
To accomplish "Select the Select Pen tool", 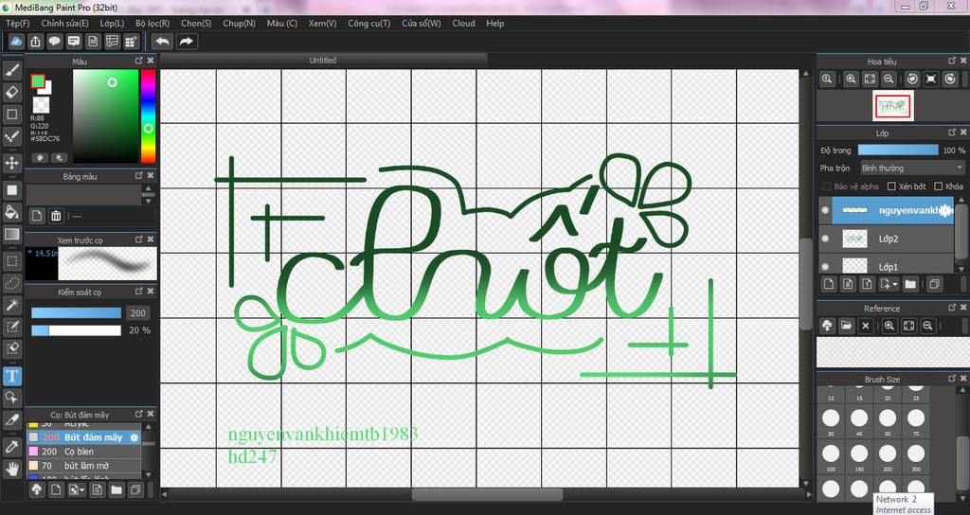I will [11, 327].
